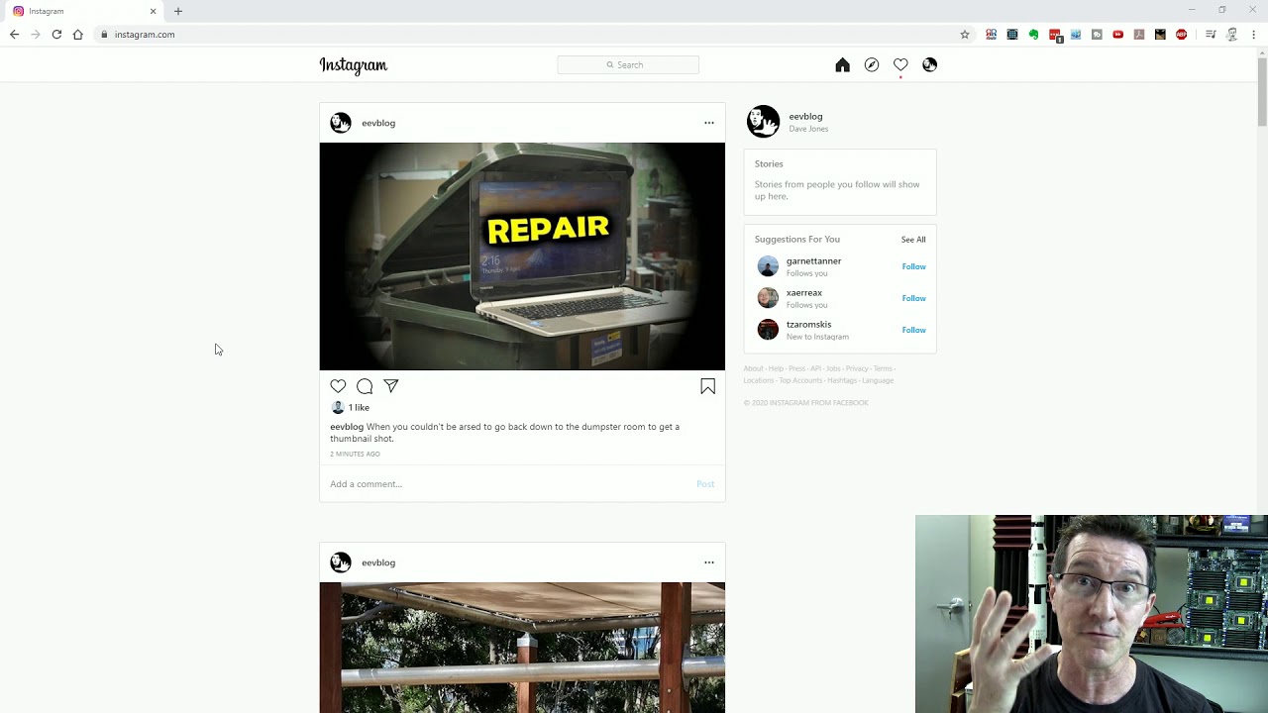Screen dimensions: 1268x713
Task: Click garnettanner's avatar
Action: (768, 266)
